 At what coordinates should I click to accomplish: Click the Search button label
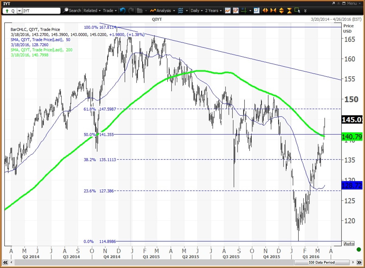(x=75, y=11)
